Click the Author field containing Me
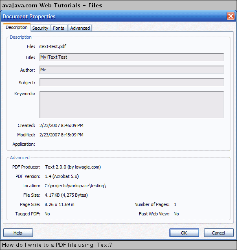Viewport: 237px width, 250px height. pyautogui.click(x=132, y=70)
